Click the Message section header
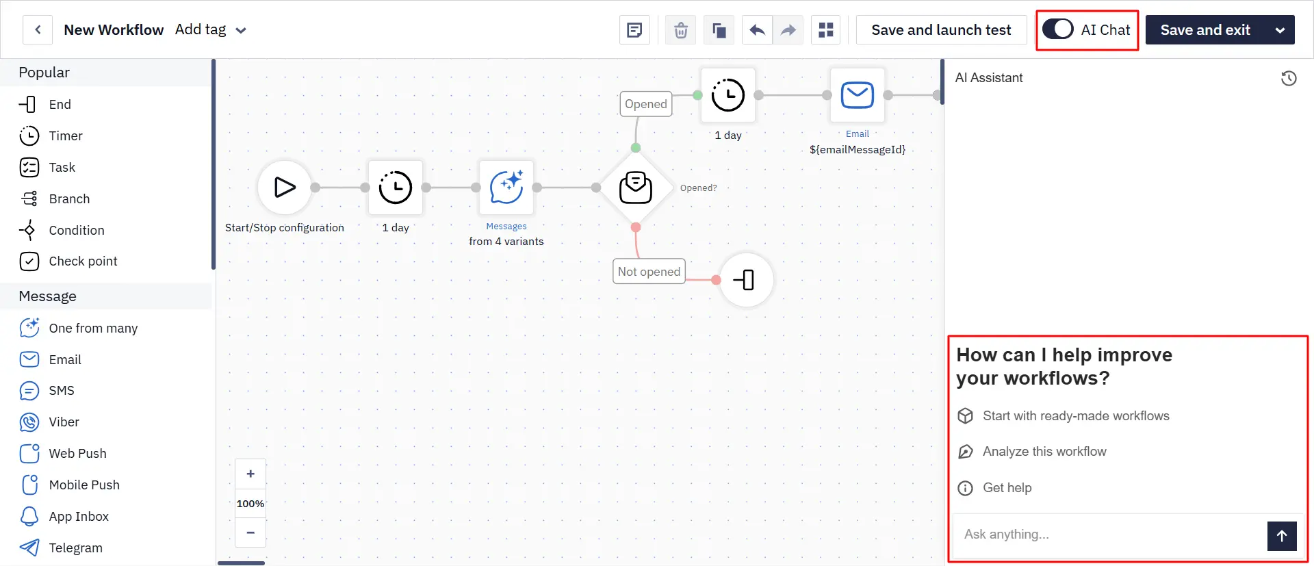The width and height of the screenshot is (1314, 566). 106,296
